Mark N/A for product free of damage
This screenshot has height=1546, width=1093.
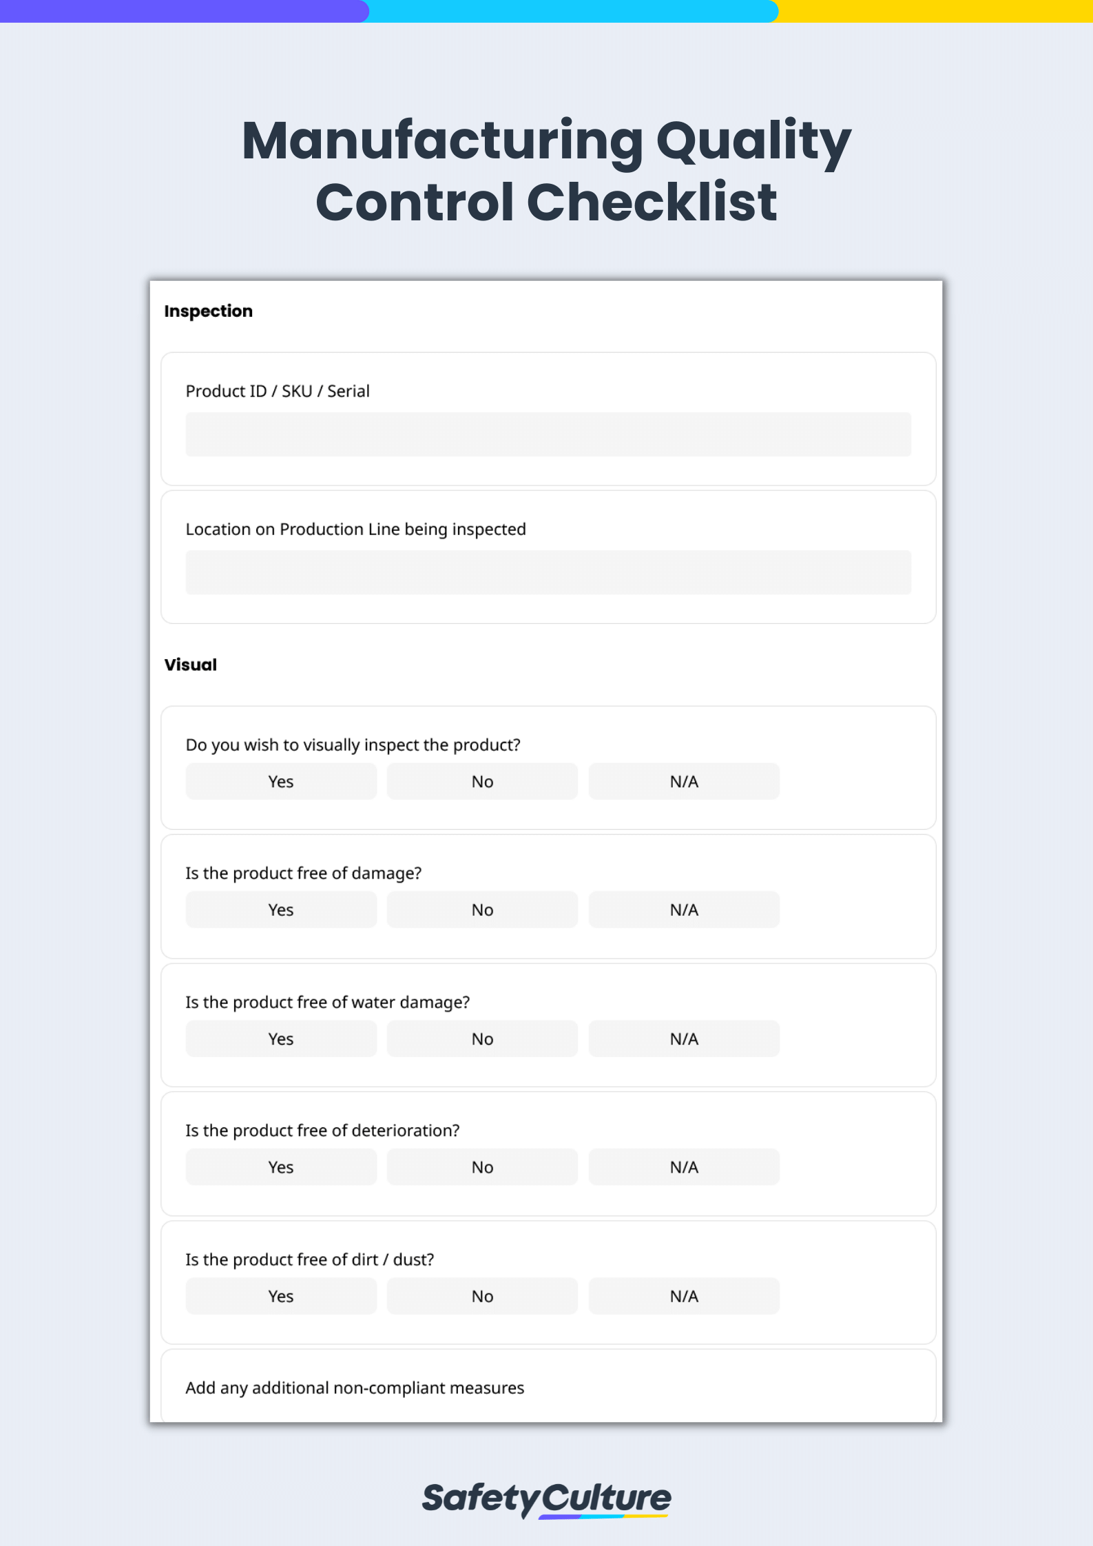[683, 910]
